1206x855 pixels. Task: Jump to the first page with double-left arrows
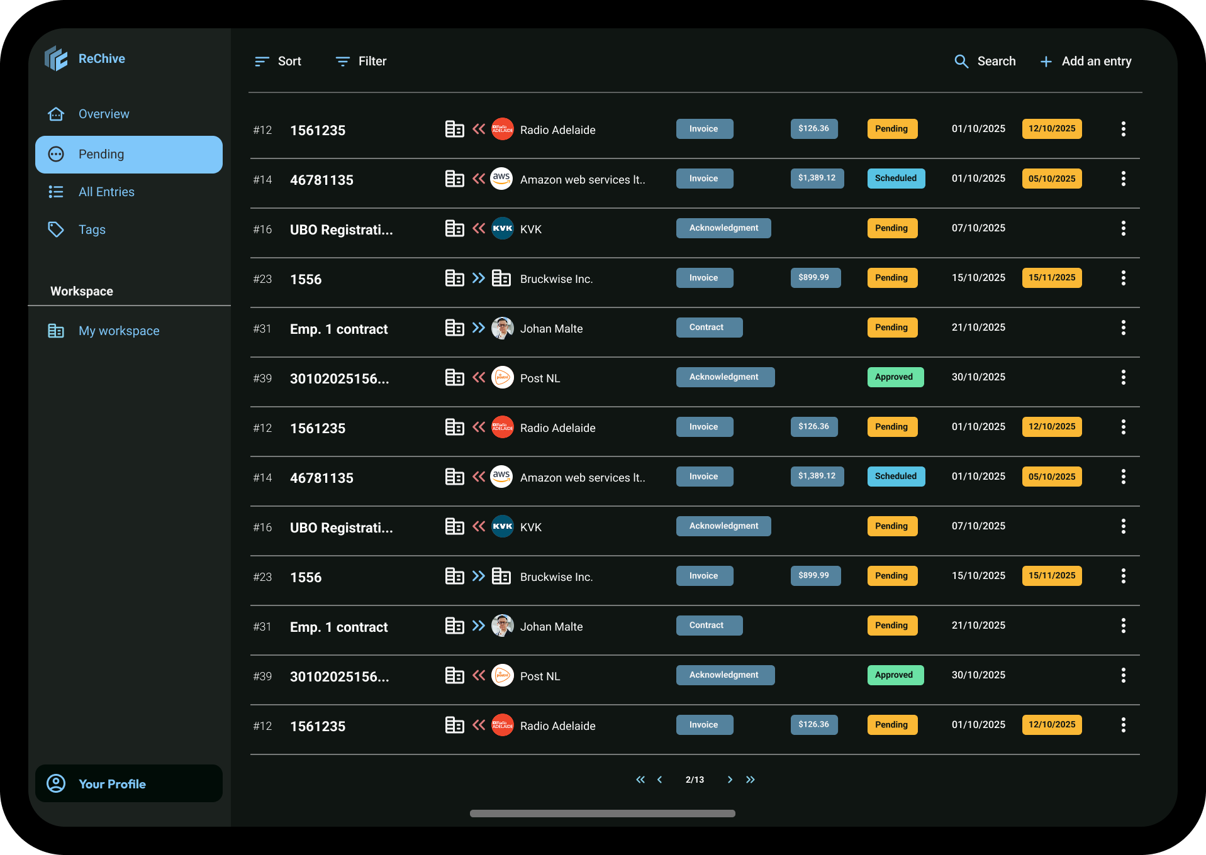(640, 780)
